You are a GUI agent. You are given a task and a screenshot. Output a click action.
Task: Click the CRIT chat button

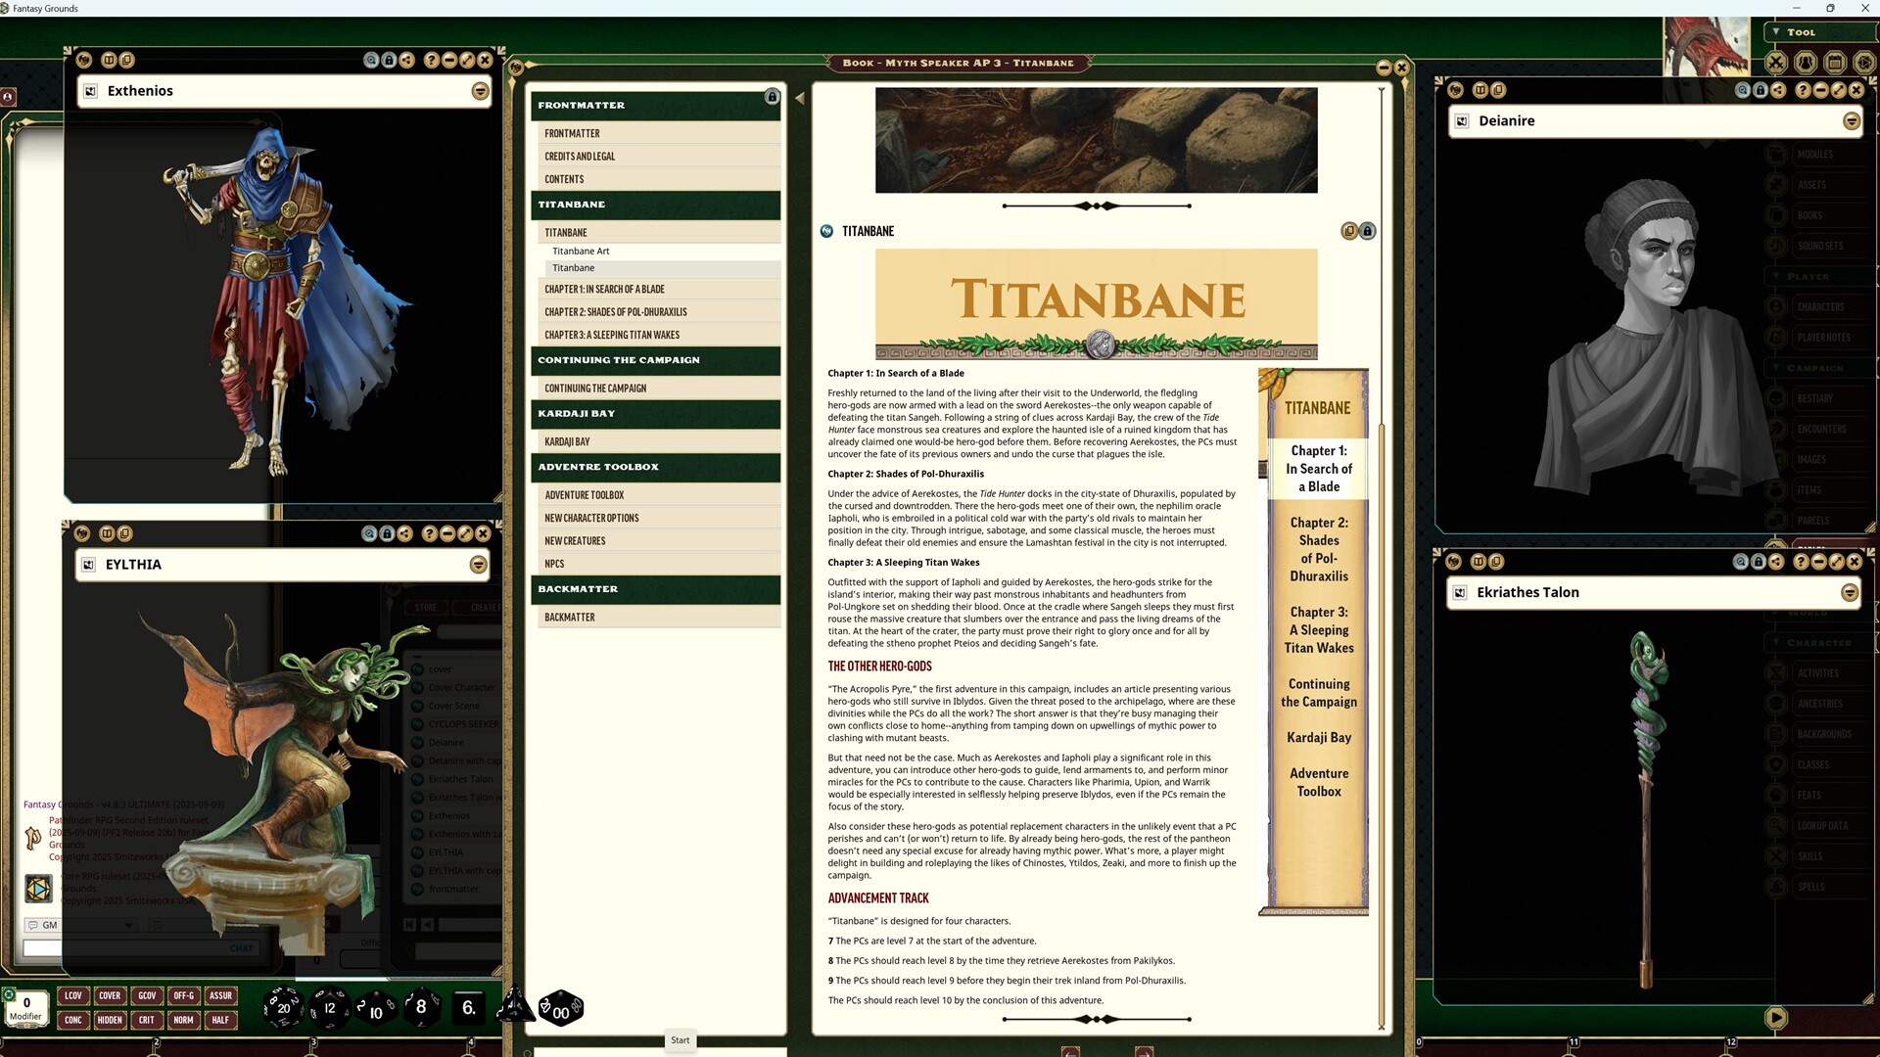[147, 1020]
